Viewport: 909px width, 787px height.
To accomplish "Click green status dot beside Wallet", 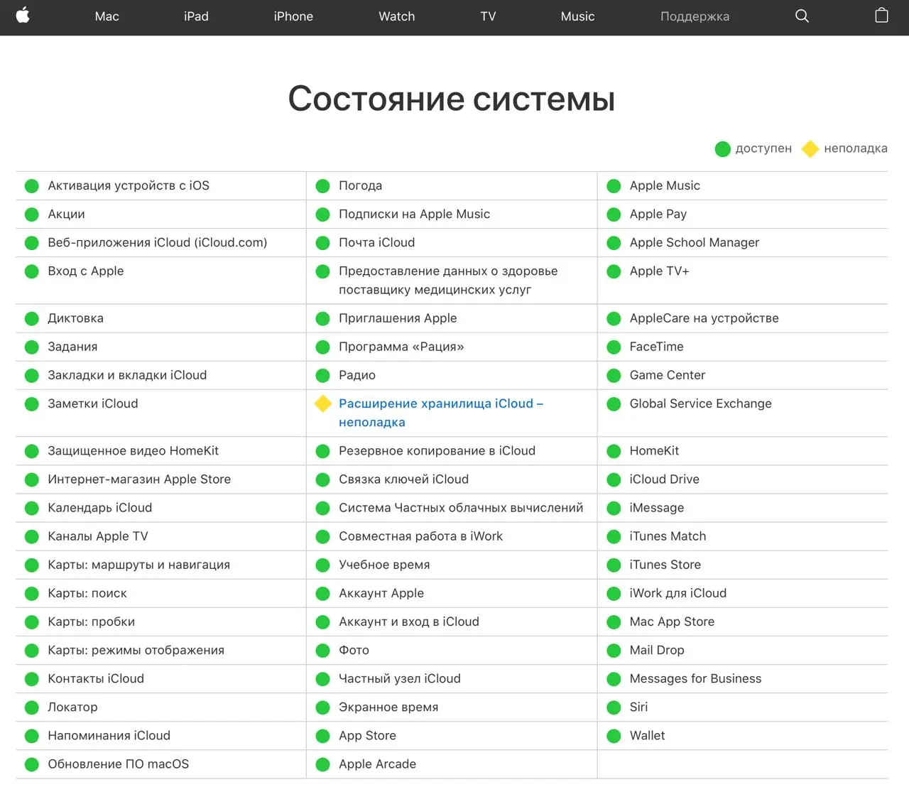I will 614,736.
